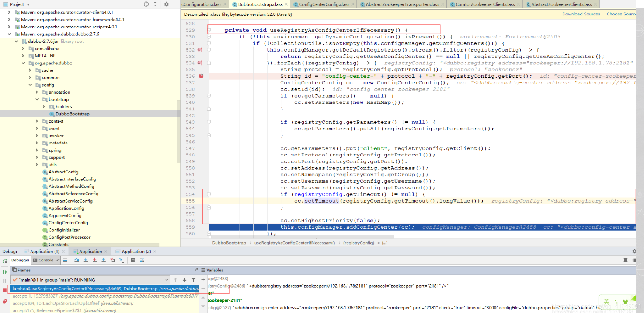Toggle breakpoint on line 536
This screenshot has width=644, height=313.
(x=201, y=76)
